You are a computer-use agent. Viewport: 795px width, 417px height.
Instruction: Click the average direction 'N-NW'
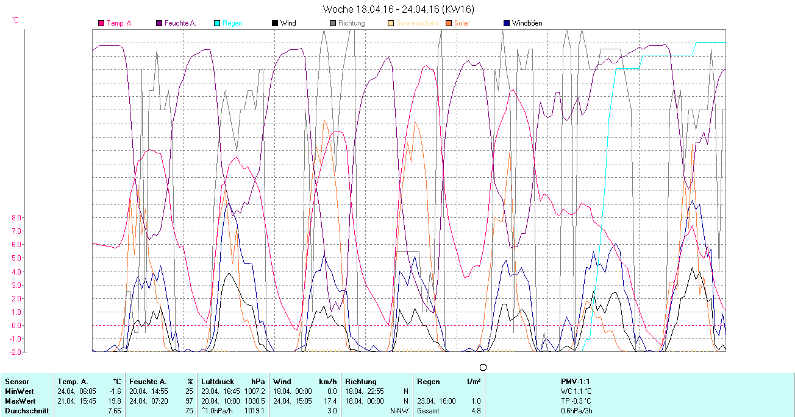coord(399,411)
